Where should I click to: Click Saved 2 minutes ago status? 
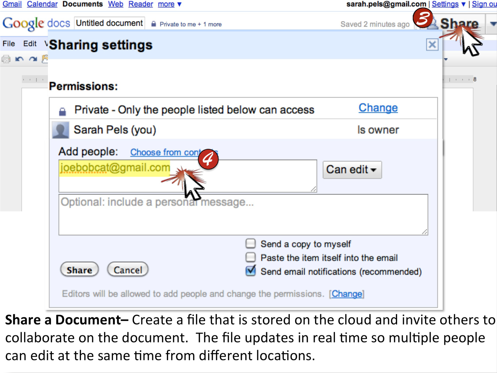pos(375,24)
